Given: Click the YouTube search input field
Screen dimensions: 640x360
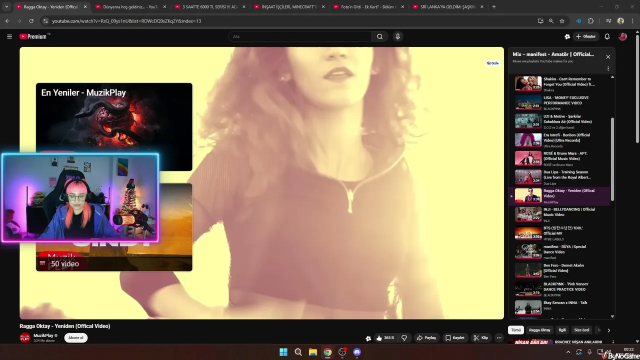Looking at the screenshot, I should pyautogui.click(x=300, y=36).
